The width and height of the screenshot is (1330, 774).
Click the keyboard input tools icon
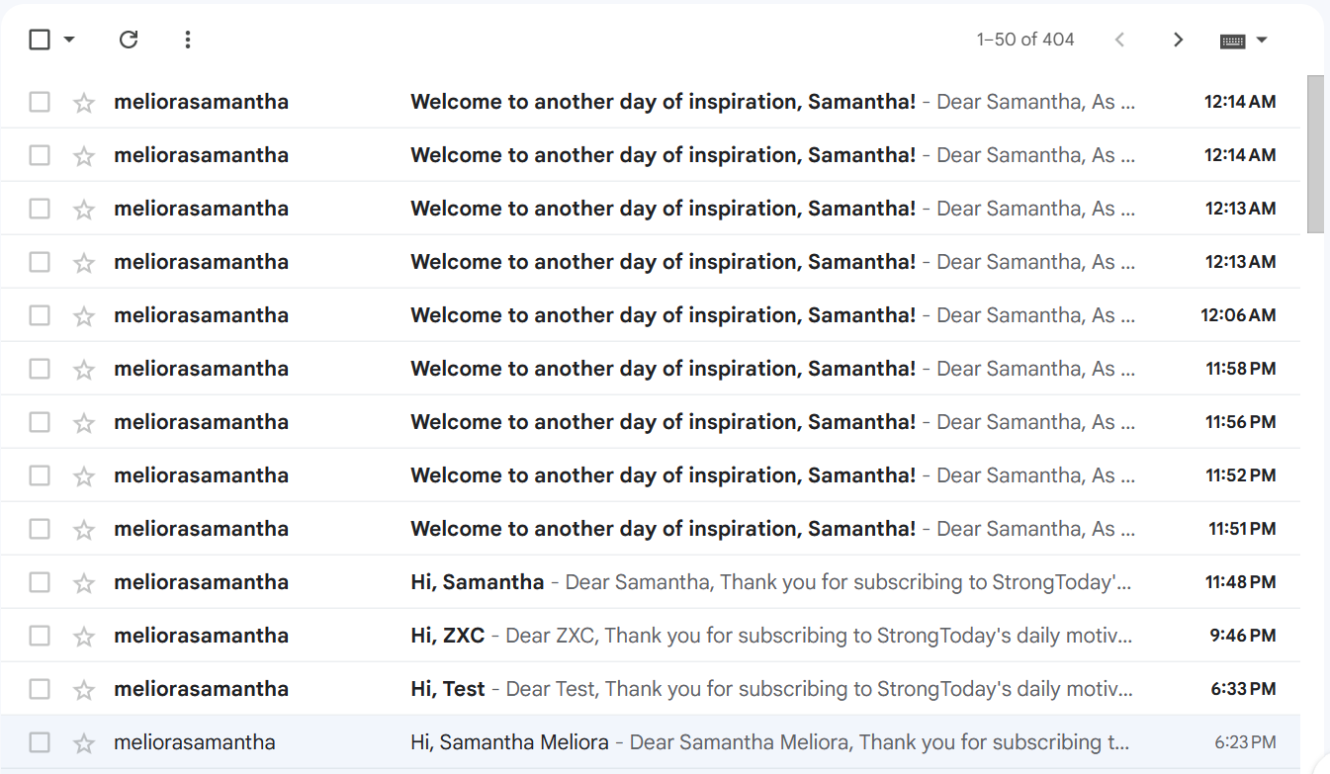pyautogui.click(x=1232, y=41)
